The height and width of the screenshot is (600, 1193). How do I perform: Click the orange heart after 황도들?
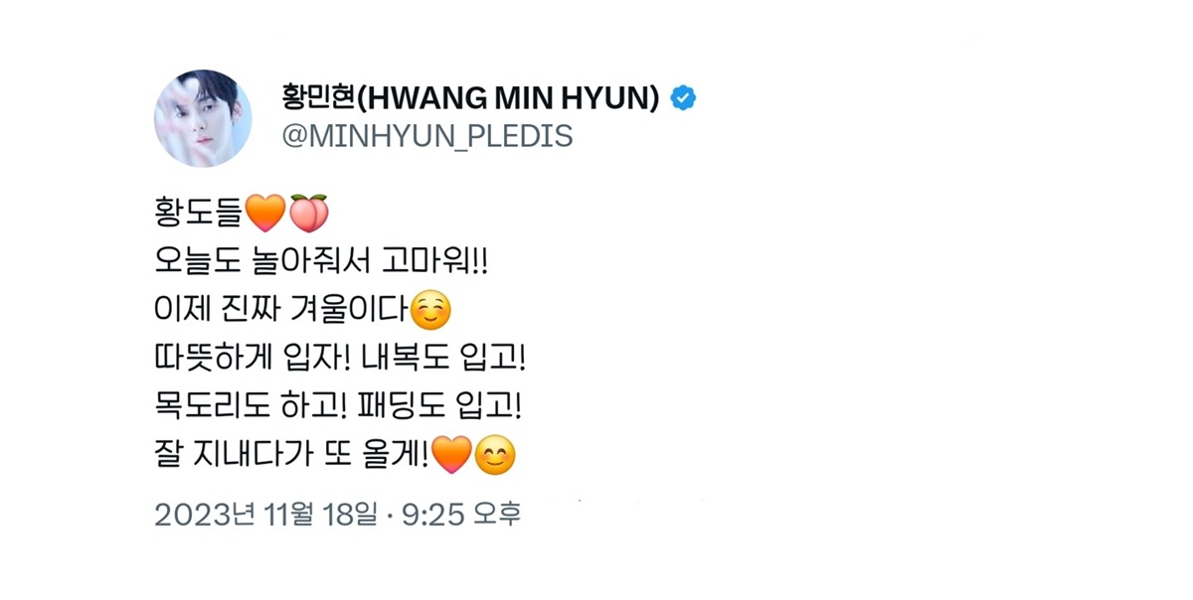[265, 213]
